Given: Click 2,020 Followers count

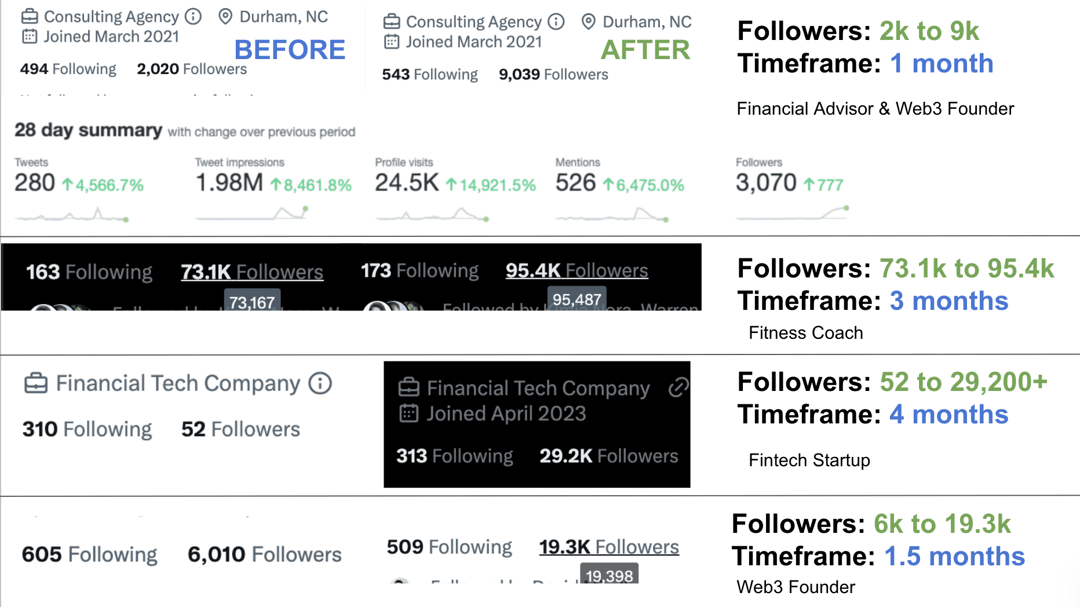Looking at the screenshot, I should [x=192, y=69].
